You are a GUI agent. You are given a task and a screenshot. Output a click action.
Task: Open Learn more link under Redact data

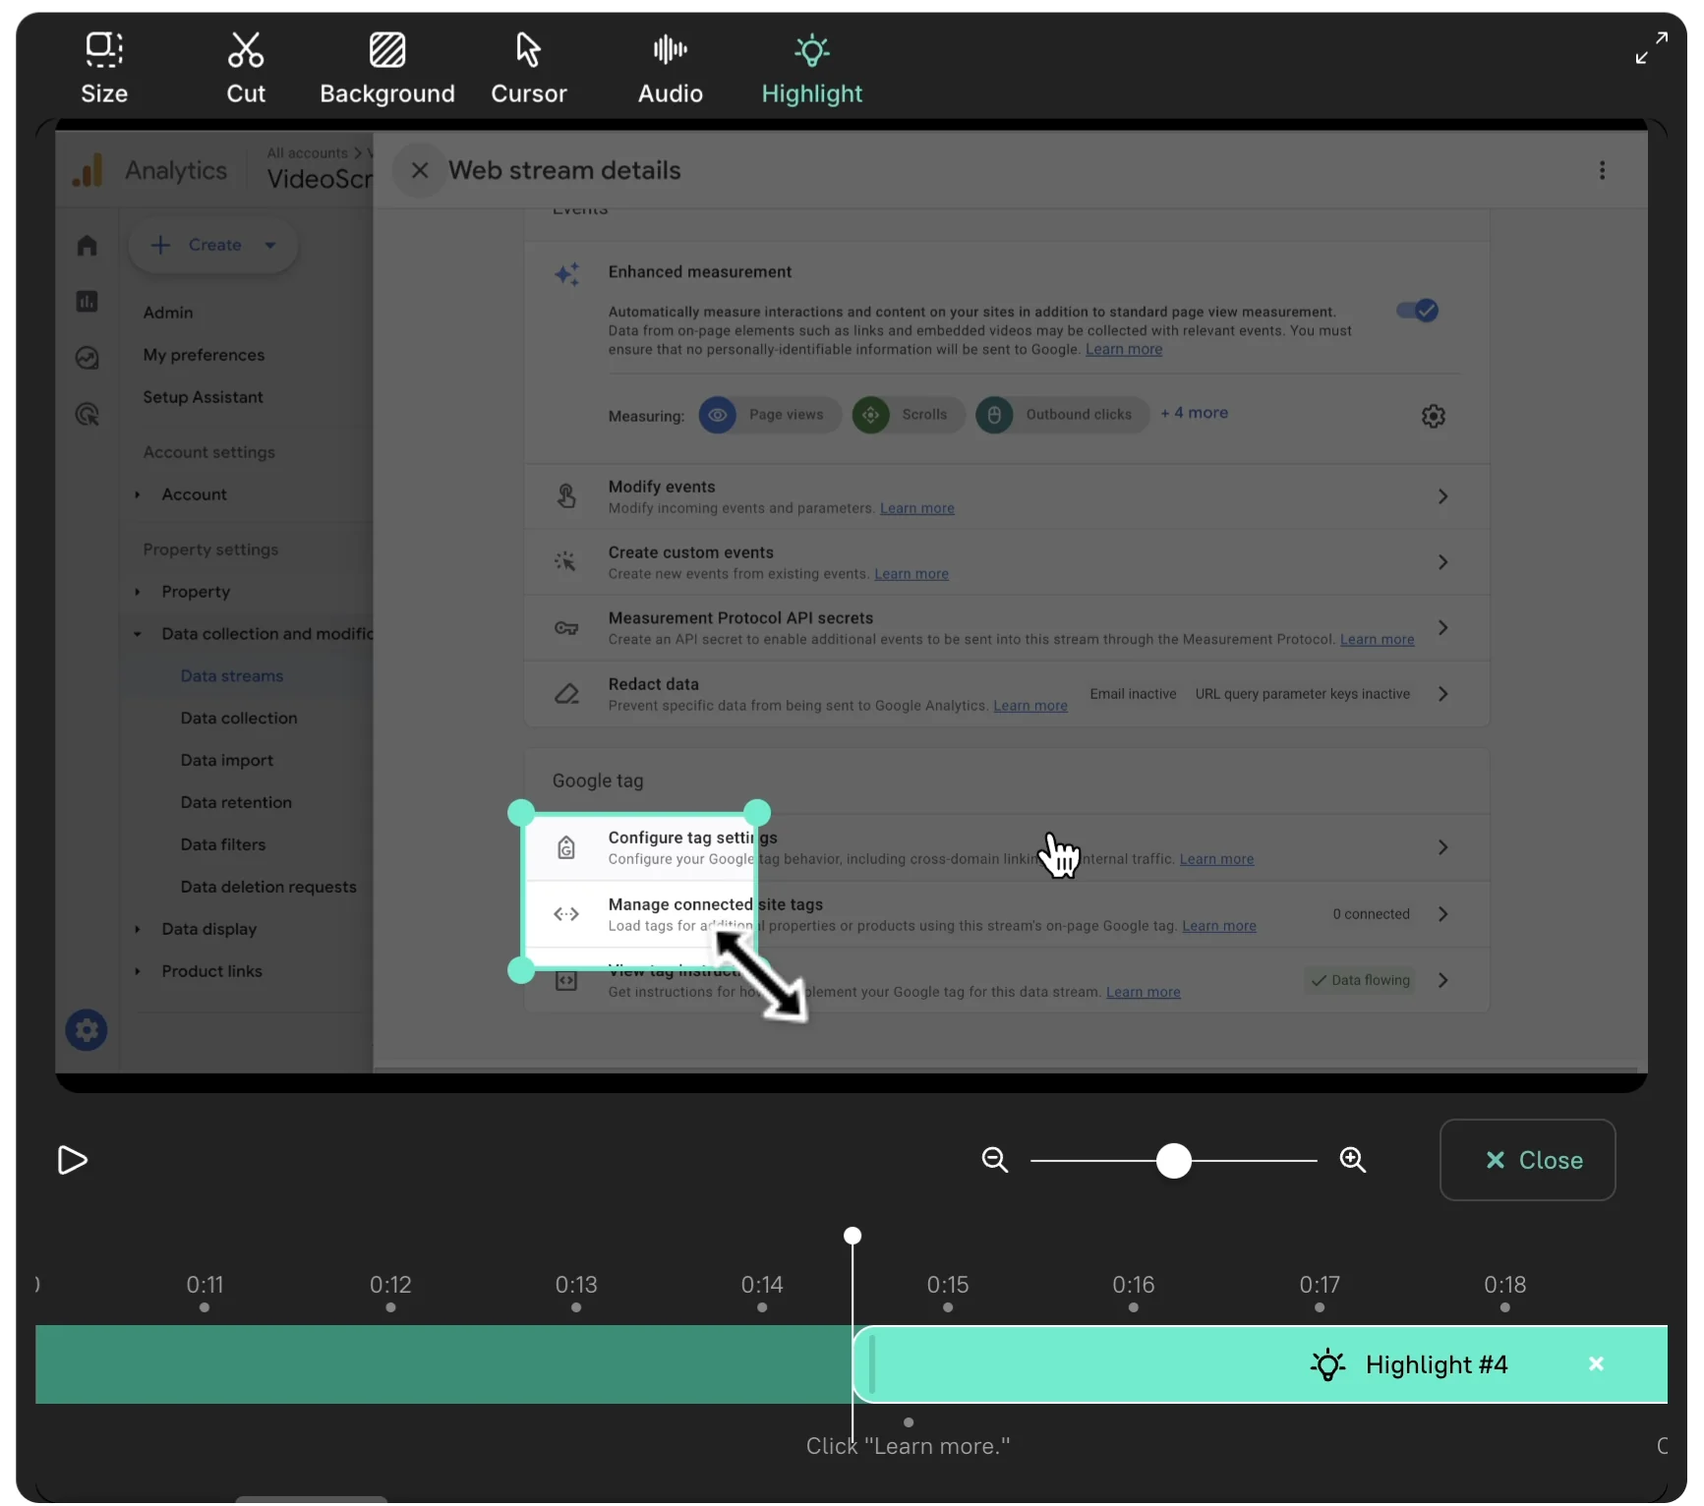click(x=1030, y=706)
